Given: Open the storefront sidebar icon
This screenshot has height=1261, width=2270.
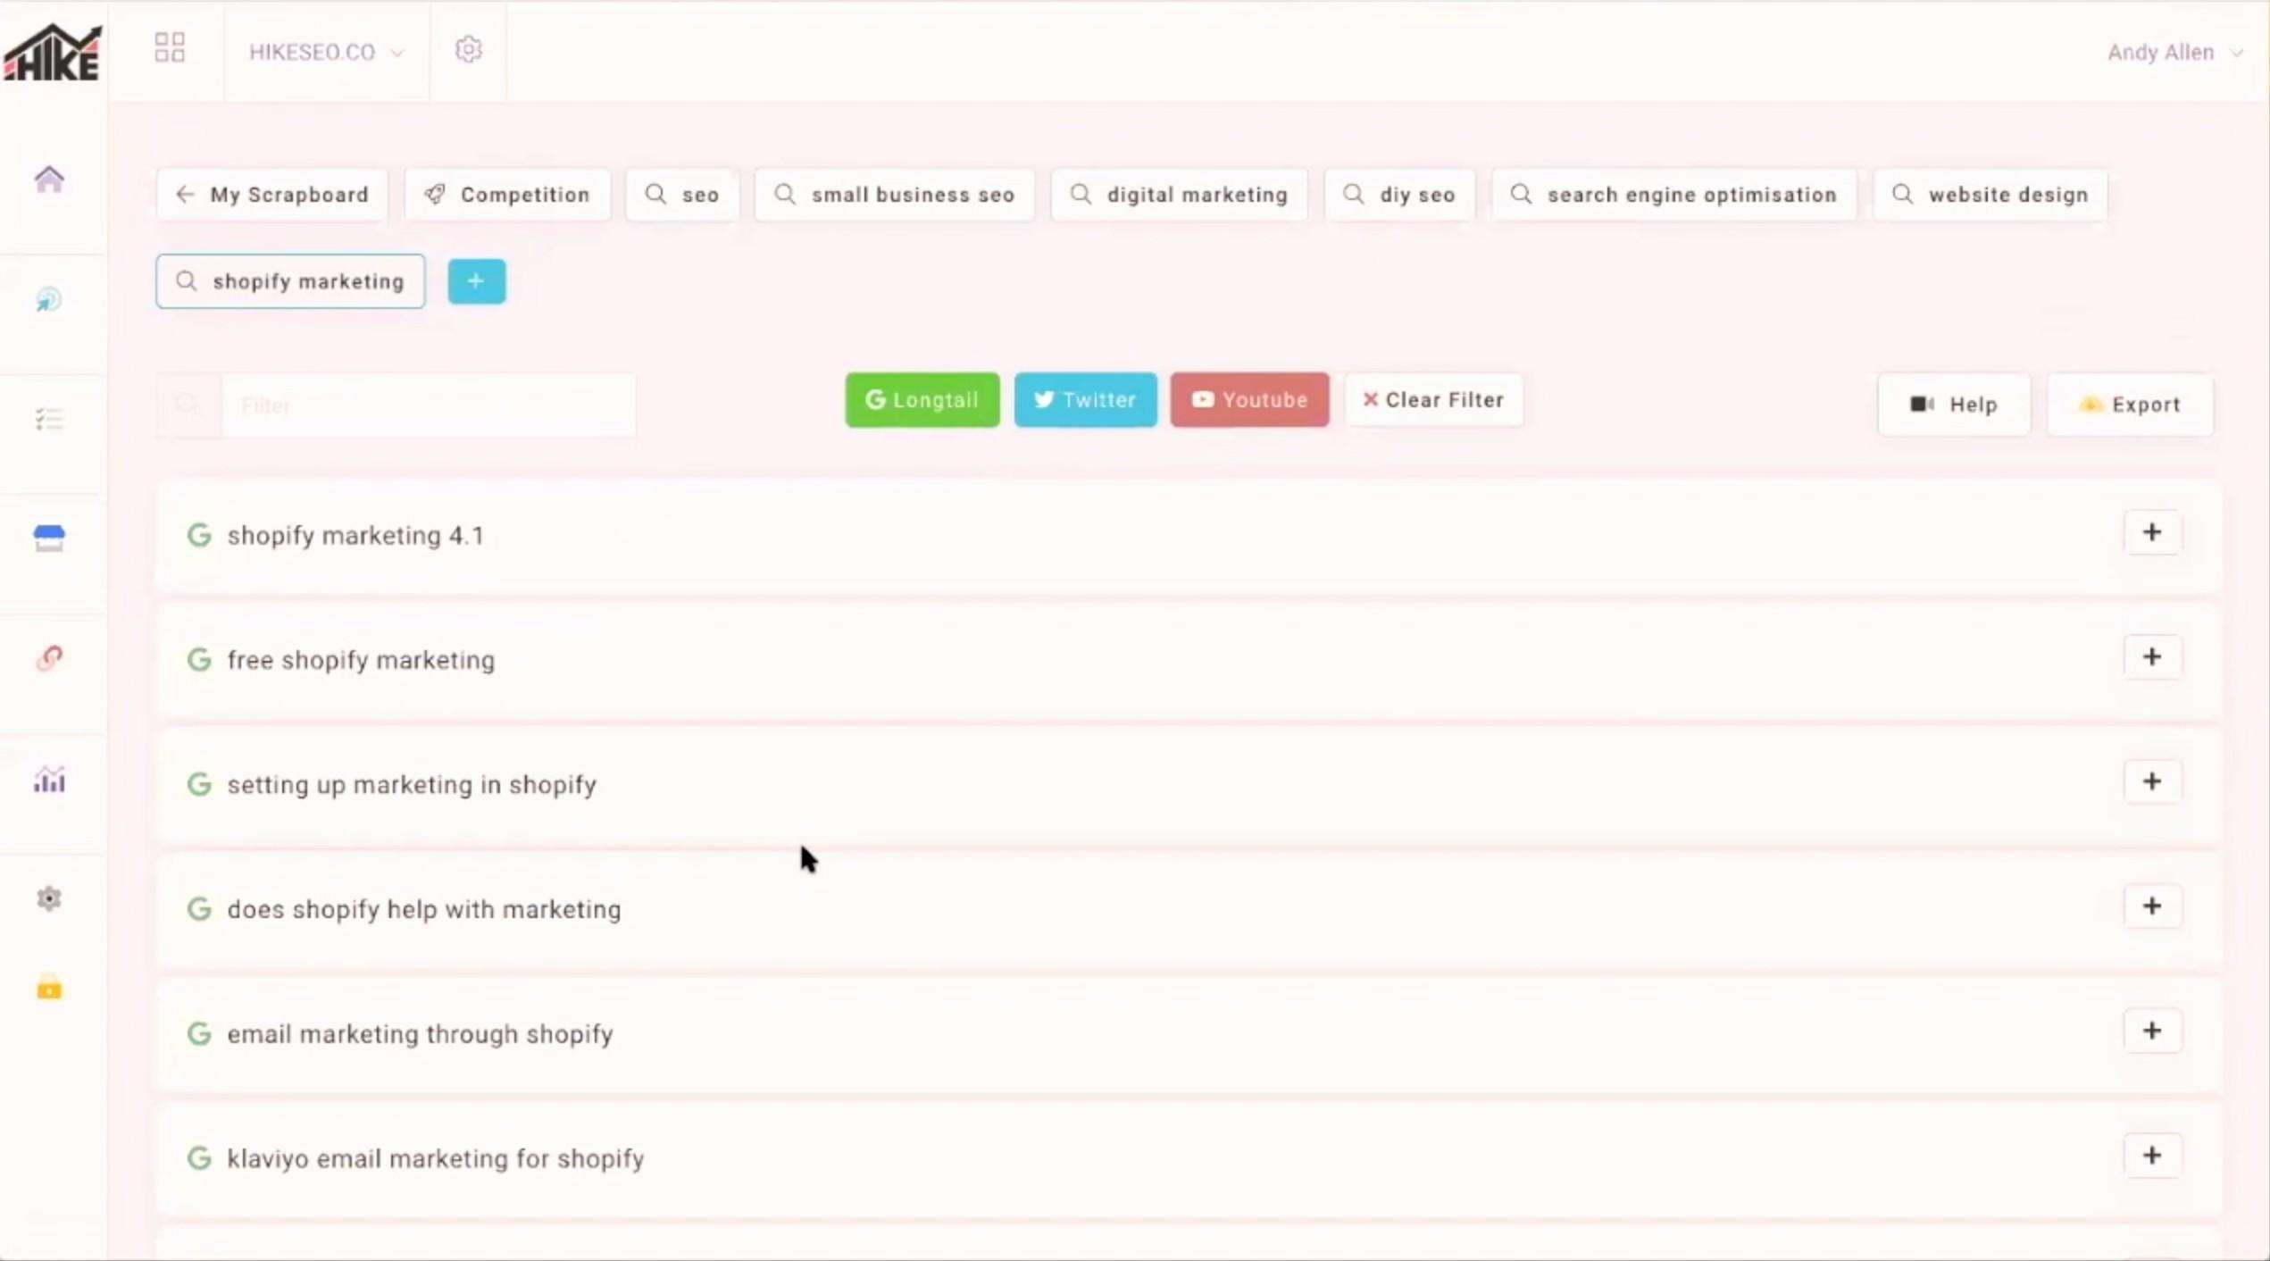Looking at the screenshot, I should (49, 539).
